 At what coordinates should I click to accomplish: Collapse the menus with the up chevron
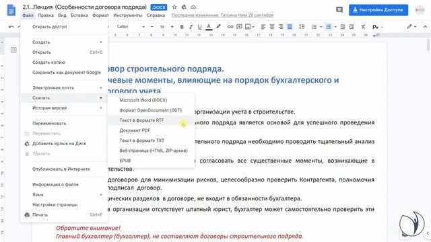tap(425, 27)
